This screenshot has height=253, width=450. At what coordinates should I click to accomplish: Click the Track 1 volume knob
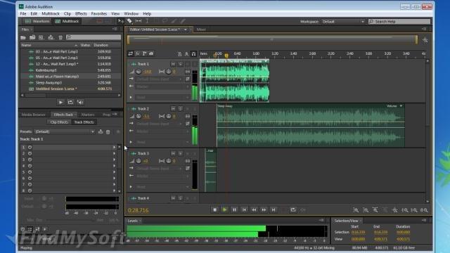point(139,72)
